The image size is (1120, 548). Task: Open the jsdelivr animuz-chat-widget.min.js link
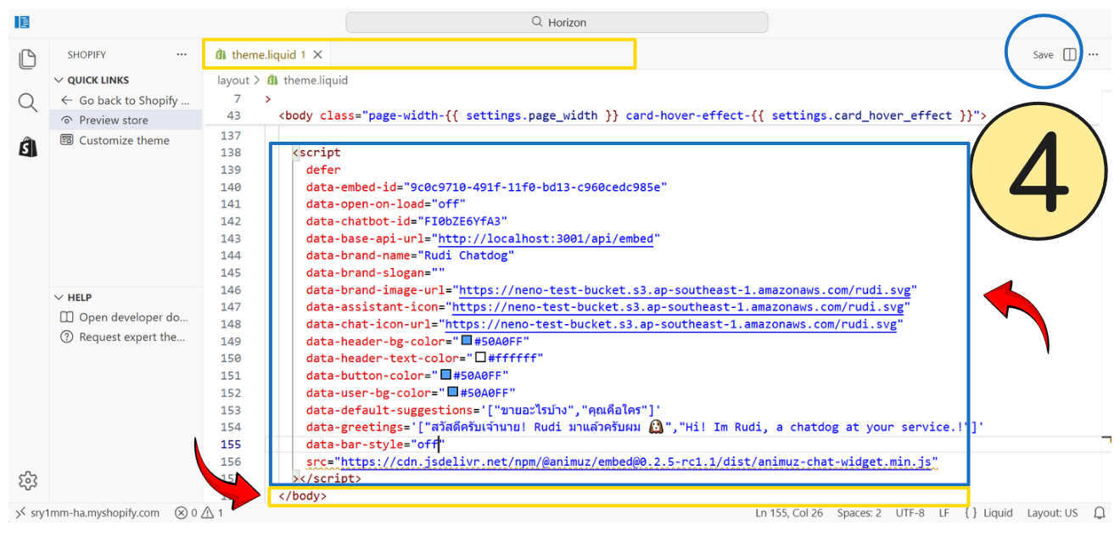[x=636, y=461]
